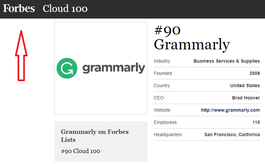Click the 'United States' country value
This screenshot has height=164, width=265.
pyautogui.click(x=245, y=85)
